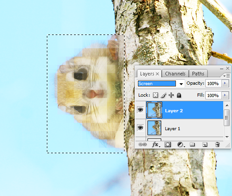Viewport: 232px width, 196px height.
Task: Open the layer style fx menu
Action: (x=156, y=144)
